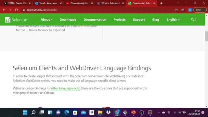Viewport: 208px width, 117px height.
Task: Open File Explorer from taskbar
Action: tap(100, 112)
